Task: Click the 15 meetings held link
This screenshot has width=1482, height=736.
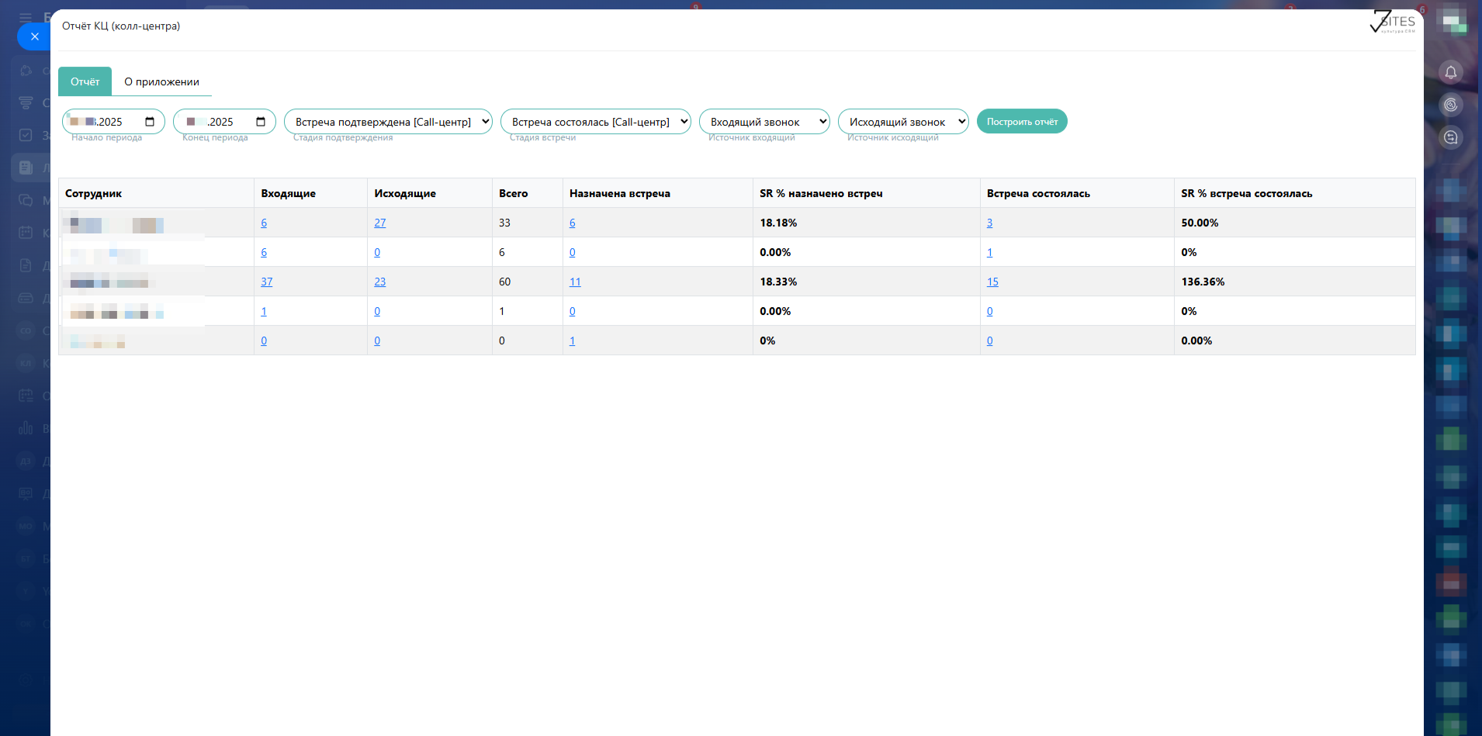Action: click(992, 282)
